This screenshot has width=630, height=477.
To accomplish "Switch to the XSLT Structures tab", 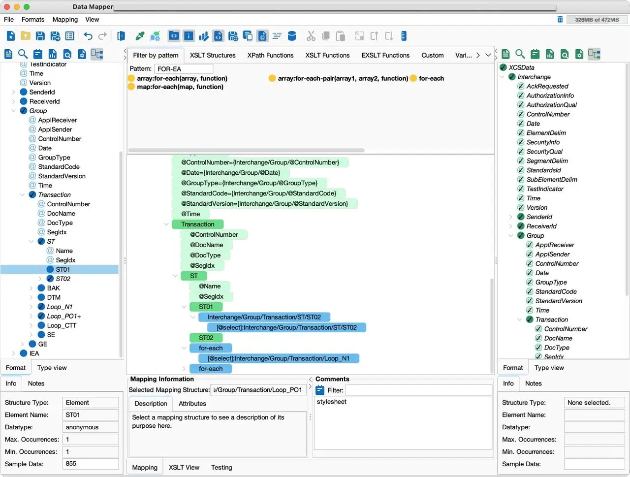I will [213, 55].
